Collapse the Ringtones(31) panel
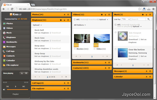The image size is (157, 100). [x=64, y=20]
